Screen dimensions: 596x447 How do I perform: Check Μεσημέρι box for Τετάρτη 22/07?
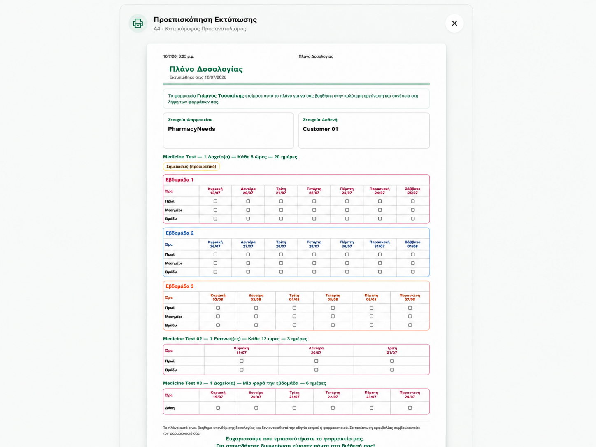pos(314,210)
